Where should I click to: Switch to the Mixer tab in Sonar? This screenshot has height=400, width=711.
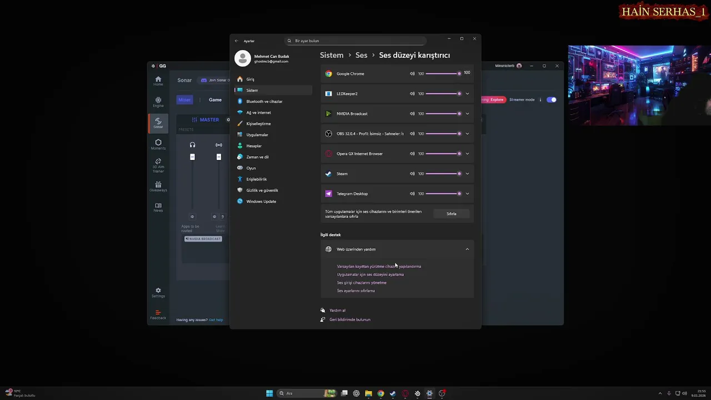[184, 100]
